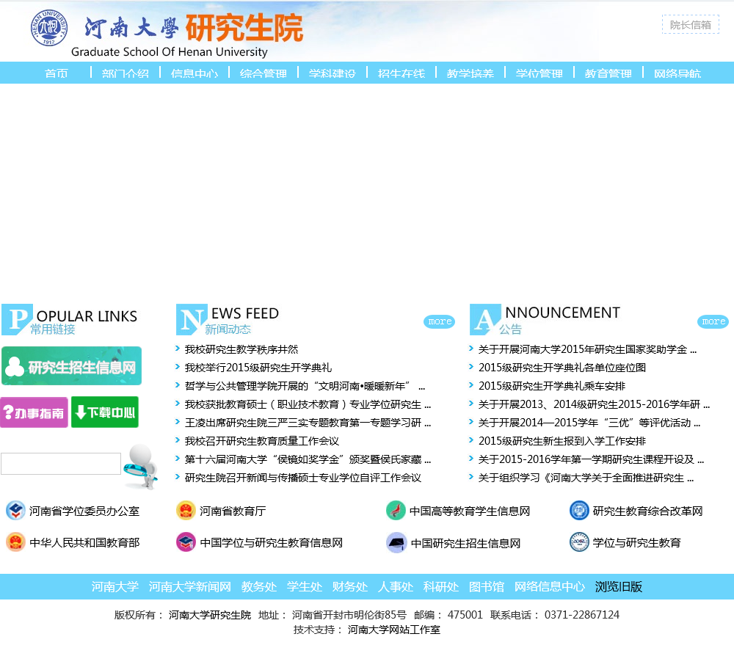734x667 pixels.
Task: Click the 研究生招生信息网 green banner
Action: (72, 366)
